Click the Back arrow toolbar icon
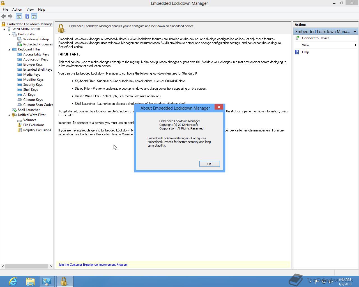Viewport: 359px width, 287px height. [x=4, y=16]
